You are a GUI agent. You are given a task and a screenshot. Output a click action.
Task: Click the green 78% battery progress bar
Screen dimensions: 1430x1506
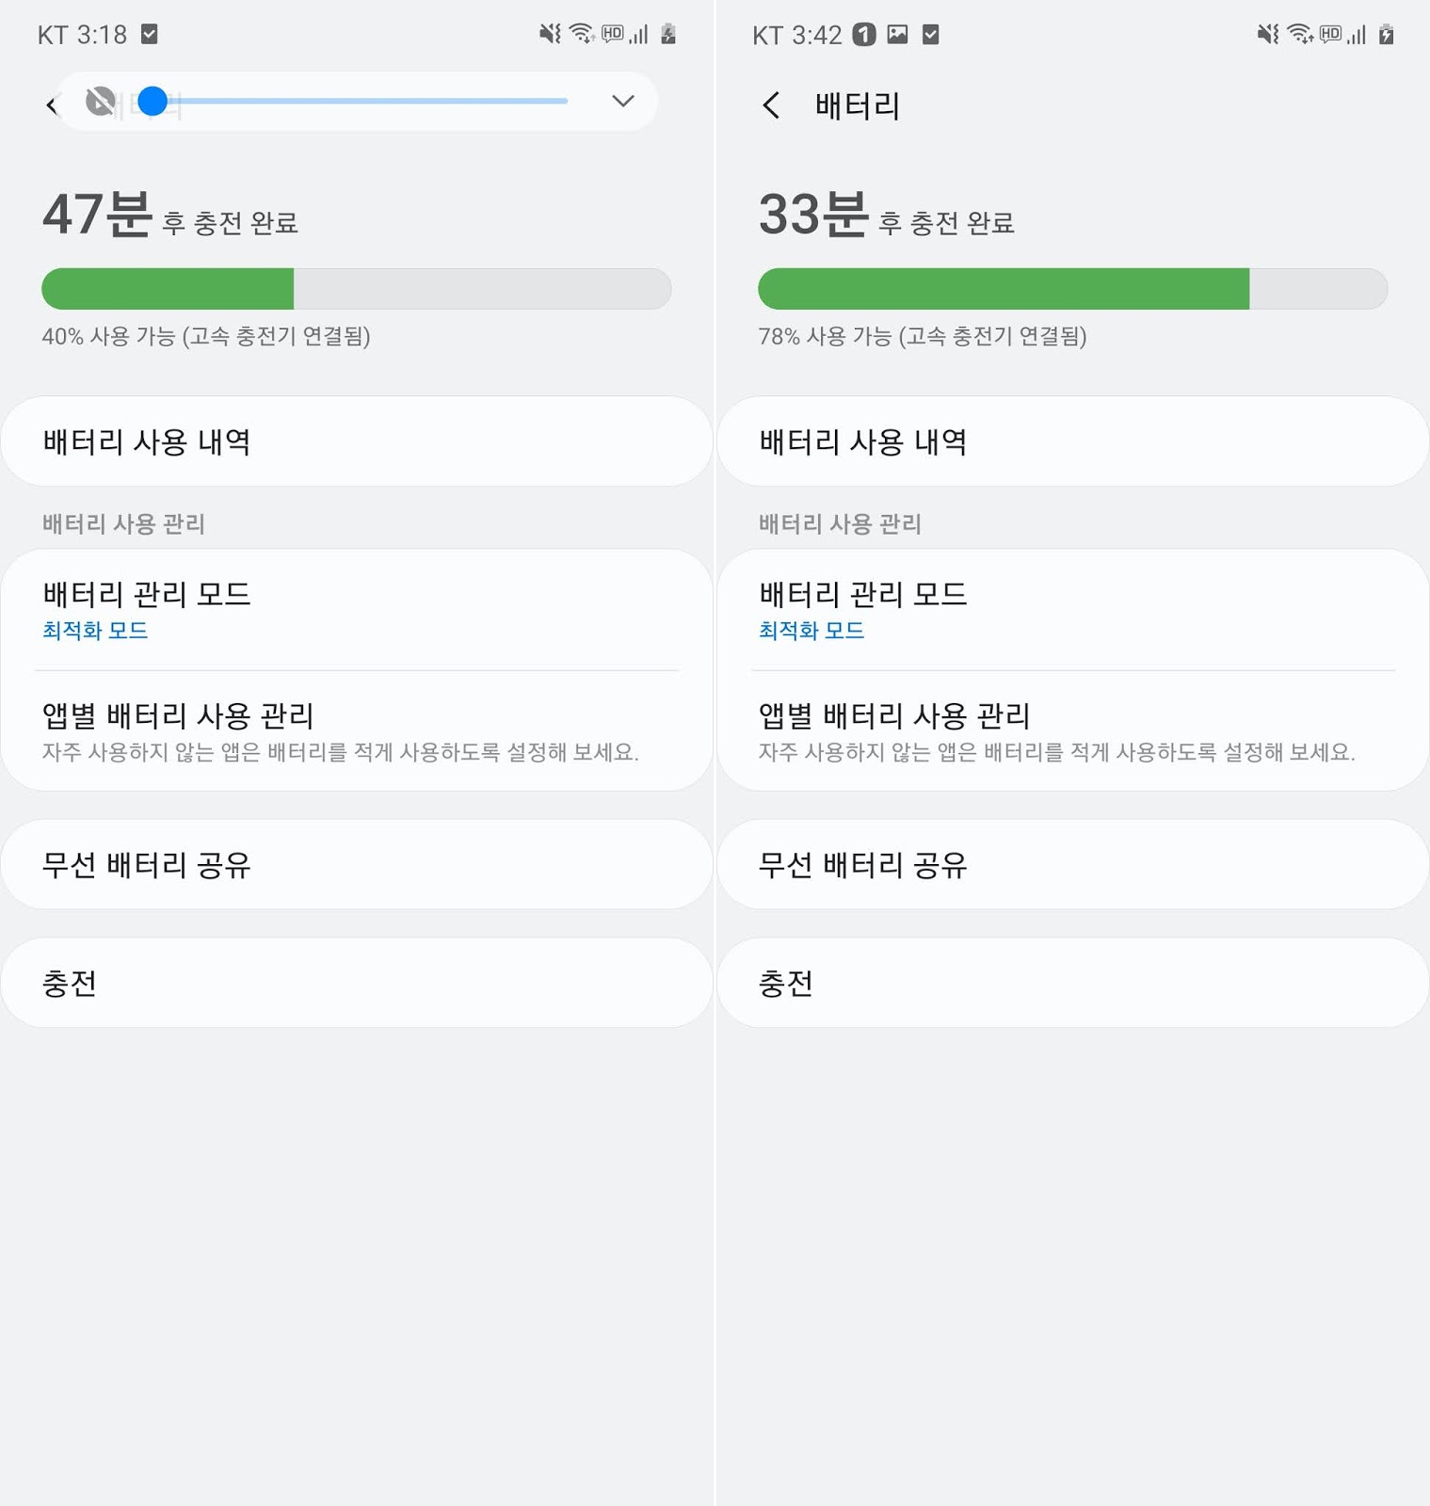click(x=1003, y=289)
